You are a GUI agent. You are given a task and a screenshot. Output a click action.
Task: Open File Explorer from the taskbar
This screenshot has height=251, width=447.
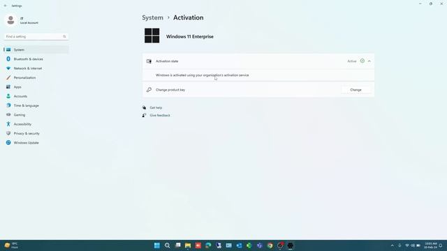(x=188, y=245)
